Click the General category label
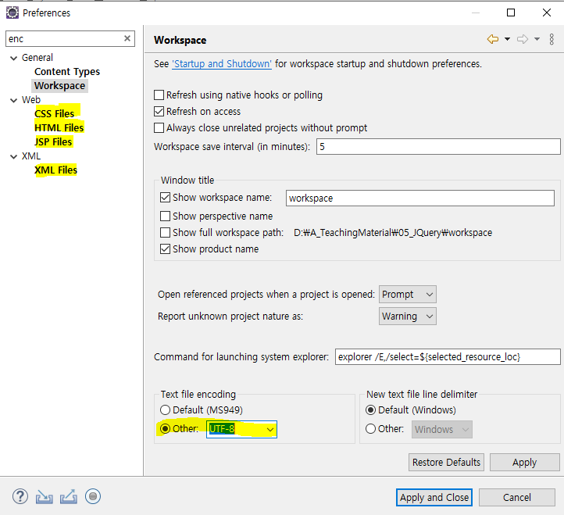 tap(37, 58)
